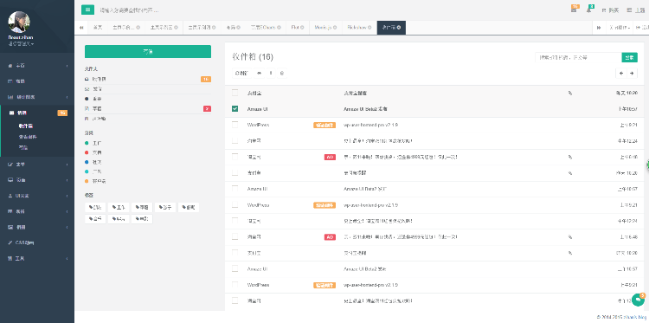This screenshot has height=323, width=649.
Task: Expand the 主页 home menu in the sidebar
Action: (37, 66)
